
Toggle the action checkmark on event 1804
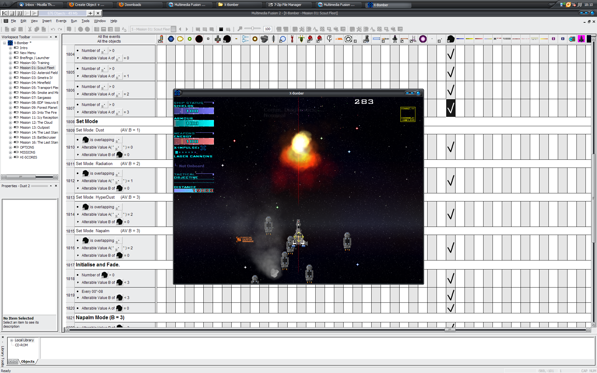tap(451, 54)
